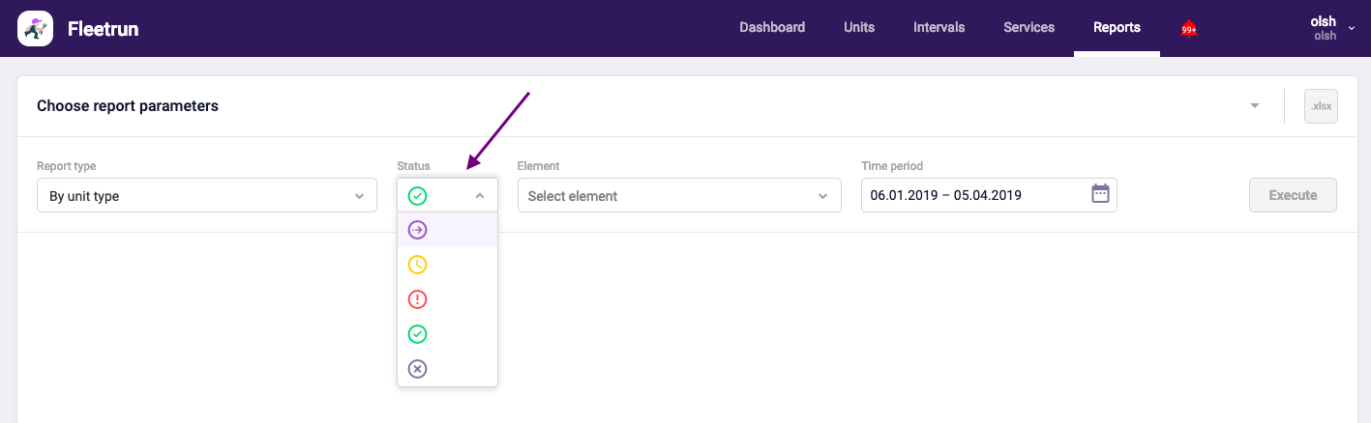Screen dimensions: 1371x423
Task: Go to the Dashboard tab
Action: [772, 27]
